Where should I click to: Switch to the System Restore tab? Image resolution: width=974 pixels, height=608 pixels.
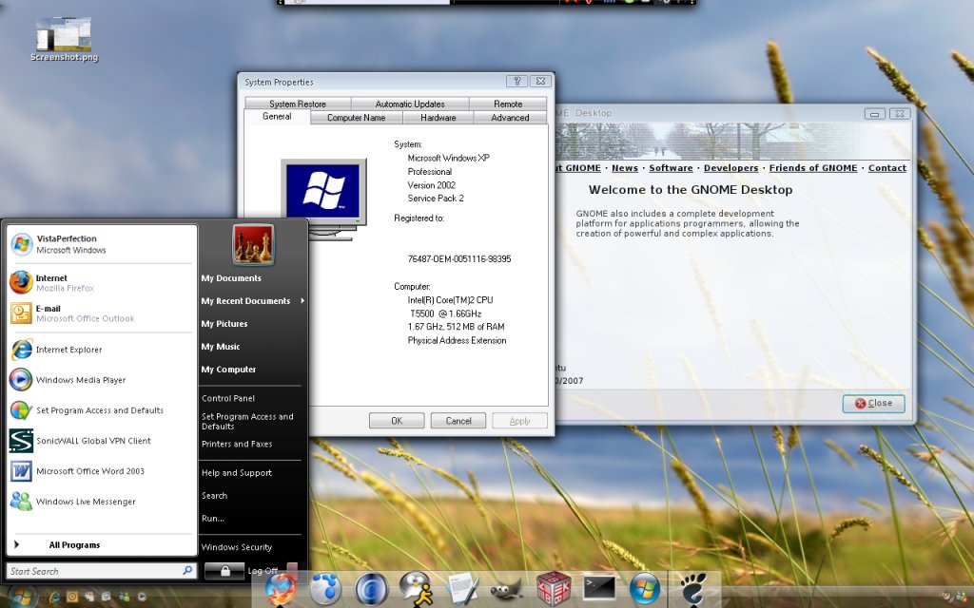(x=298, y=104)
